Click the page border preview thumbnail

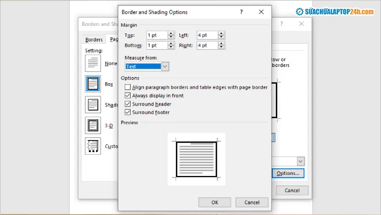point(196,159)
